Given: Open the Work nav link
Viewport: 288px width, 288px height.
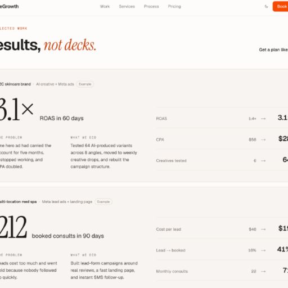Looking at the screenshot, I should click(x=105, y=6).
